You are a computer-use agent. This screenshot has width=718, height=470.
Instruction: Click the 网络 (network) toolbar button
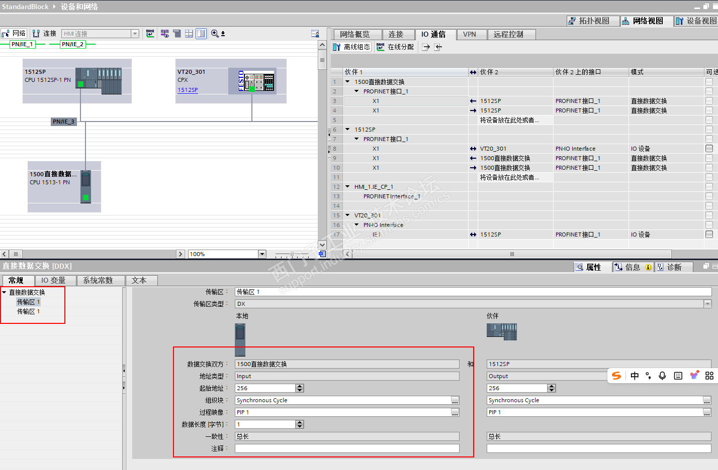[14, 34]
